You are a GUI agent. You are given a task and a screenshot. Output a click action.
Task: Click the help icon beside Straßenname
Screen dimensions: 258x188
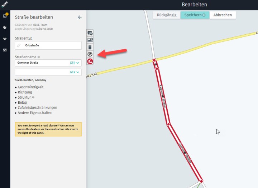click(x=39, y=57)
